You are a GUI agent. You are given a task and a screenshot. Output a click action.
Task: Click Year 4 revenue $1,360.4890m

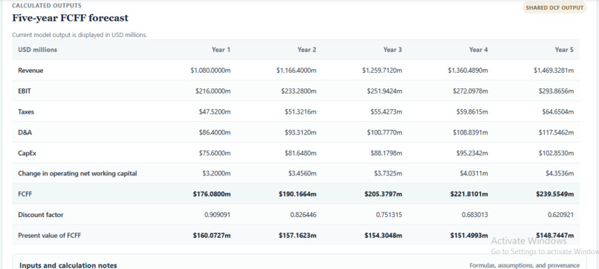468,71
